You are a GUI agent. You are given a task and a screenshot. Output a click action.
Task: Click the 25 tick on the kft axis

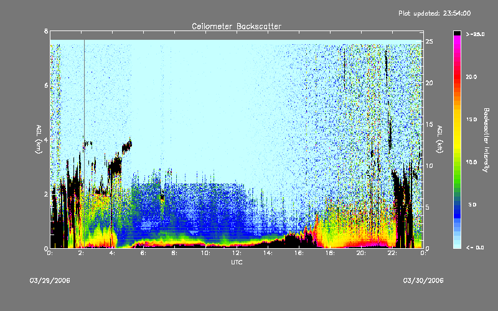point(430,41)
